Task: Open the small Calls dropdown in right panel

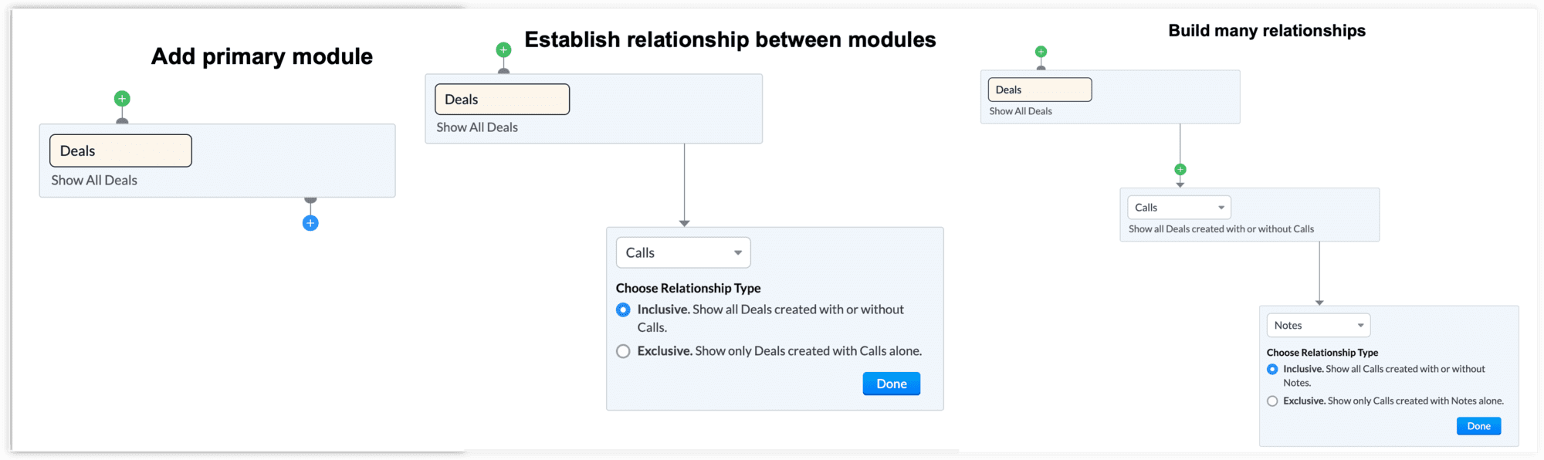Action: (1179, 208)
